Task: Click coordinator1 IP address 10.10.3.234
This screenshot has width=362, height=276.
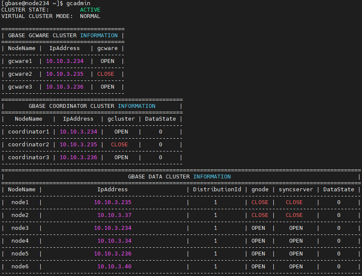Action: coord(78,132)
